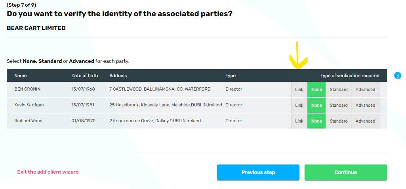
Task: Click the Continue button
Action: [x=345, y=172]
